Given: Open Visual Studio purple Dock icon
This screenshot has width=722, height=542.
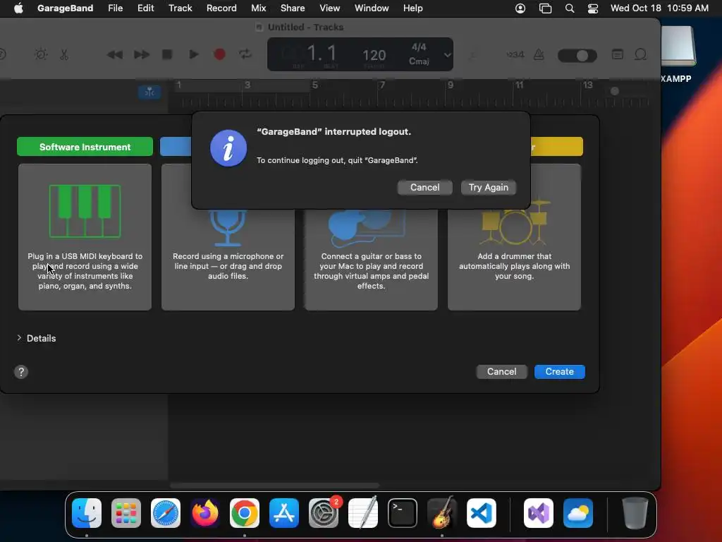Looking at the screenshot, I should coord(538,513).
